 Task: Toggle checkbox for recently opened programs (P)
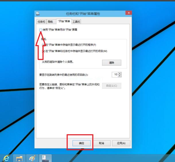tap(43, 45)
